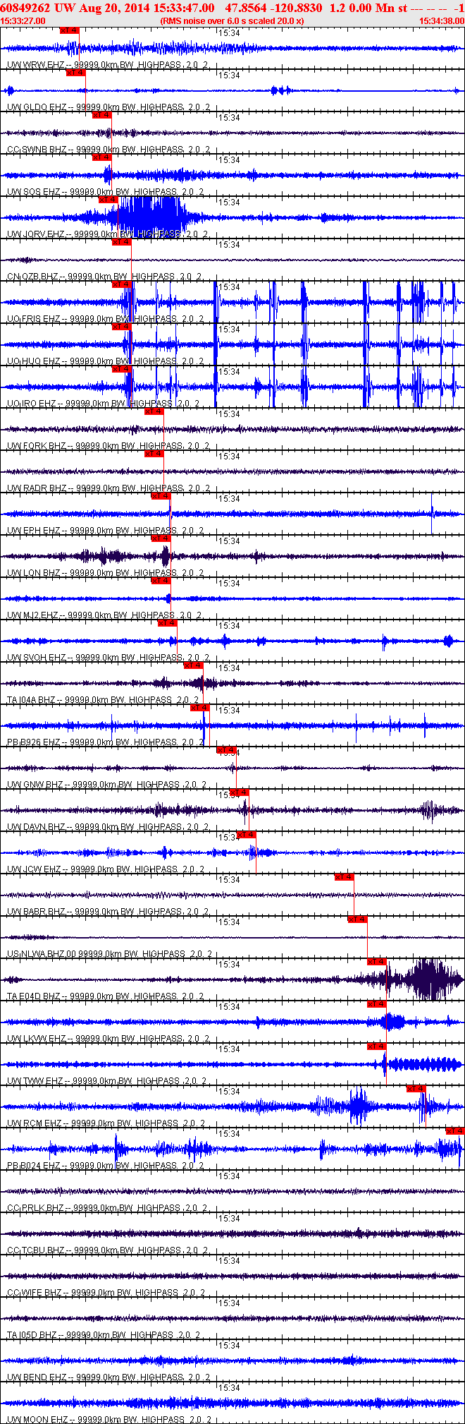Select the pick marker on the SVOH trace

point(168,623)
